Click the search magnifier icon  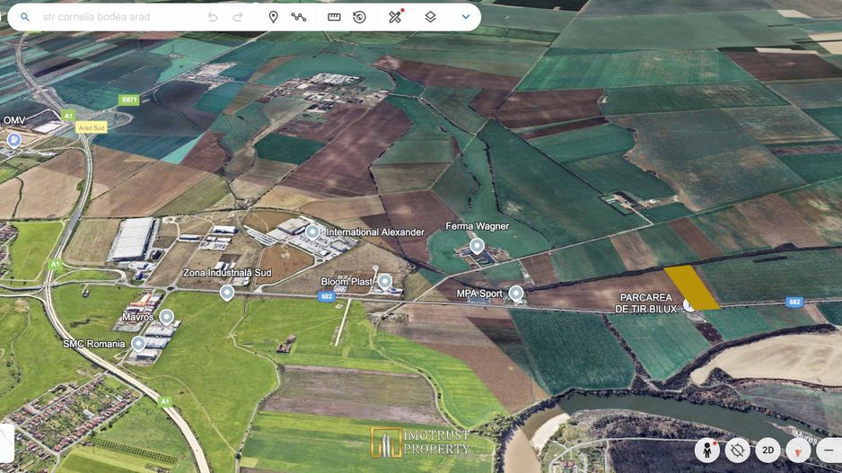coord(24,17)
